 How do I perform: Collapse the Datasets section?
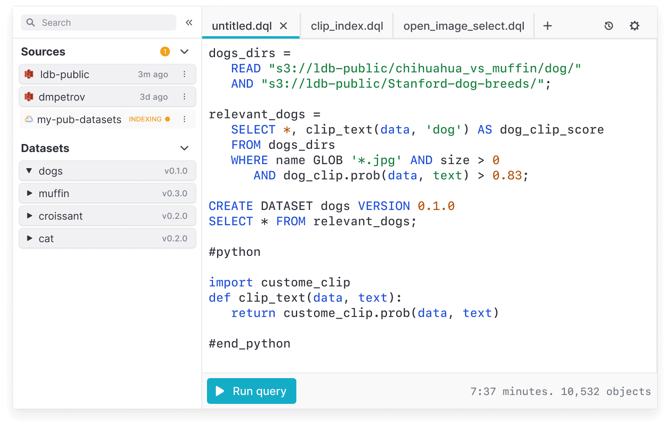click(x=184, y=148)
